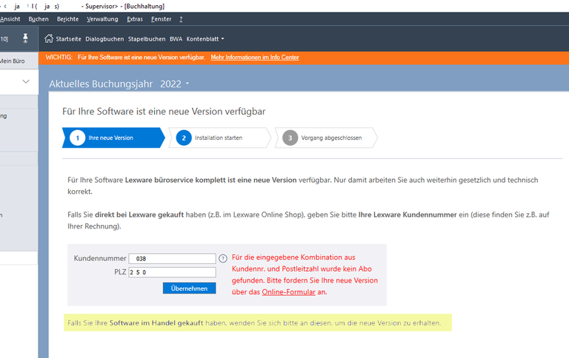Select step 1 Ihre neue Version
Viewport: 569px width, 358px height.
click(x=113, y=138)
